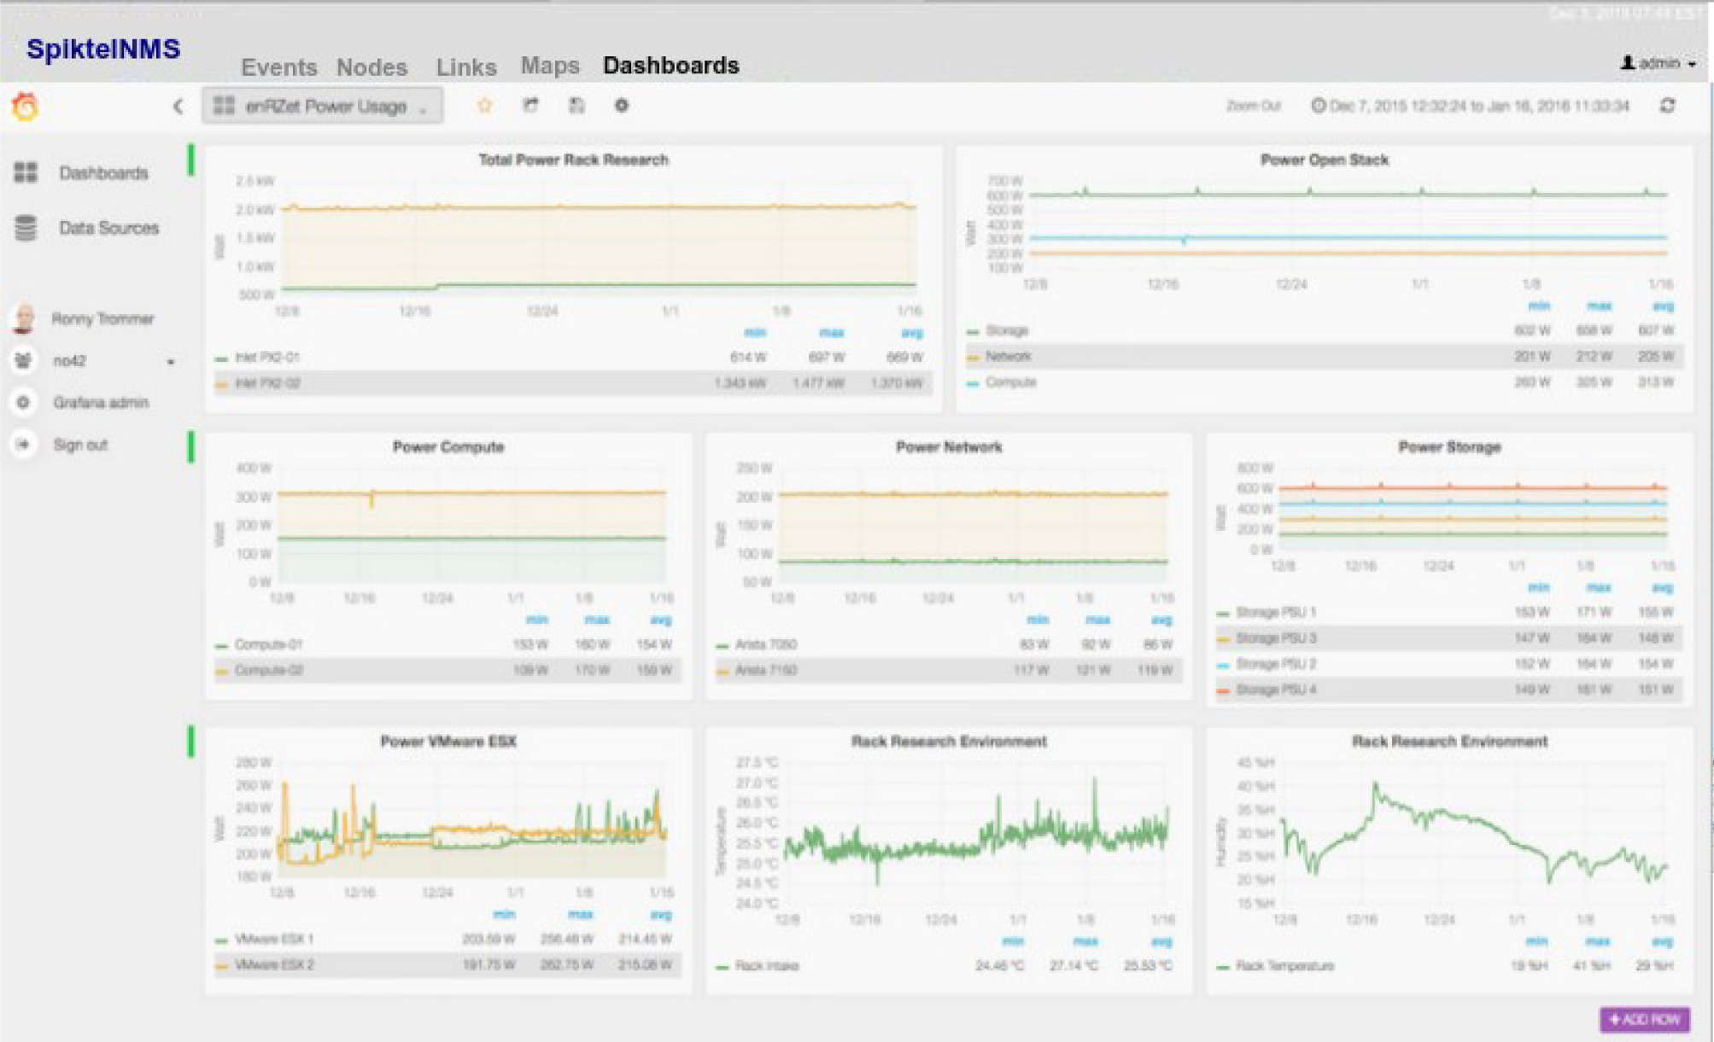
Task: Click the no42 organization icon
Action: coord(23,360)
